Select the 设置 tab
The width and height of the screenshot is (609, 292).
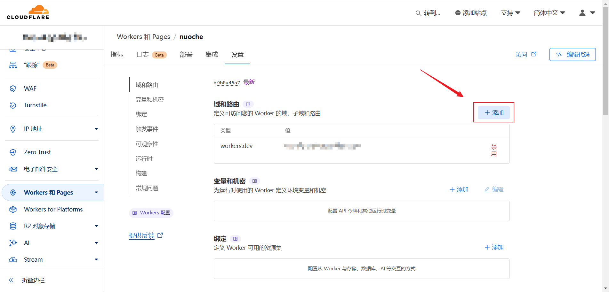(x=237, y=54)
